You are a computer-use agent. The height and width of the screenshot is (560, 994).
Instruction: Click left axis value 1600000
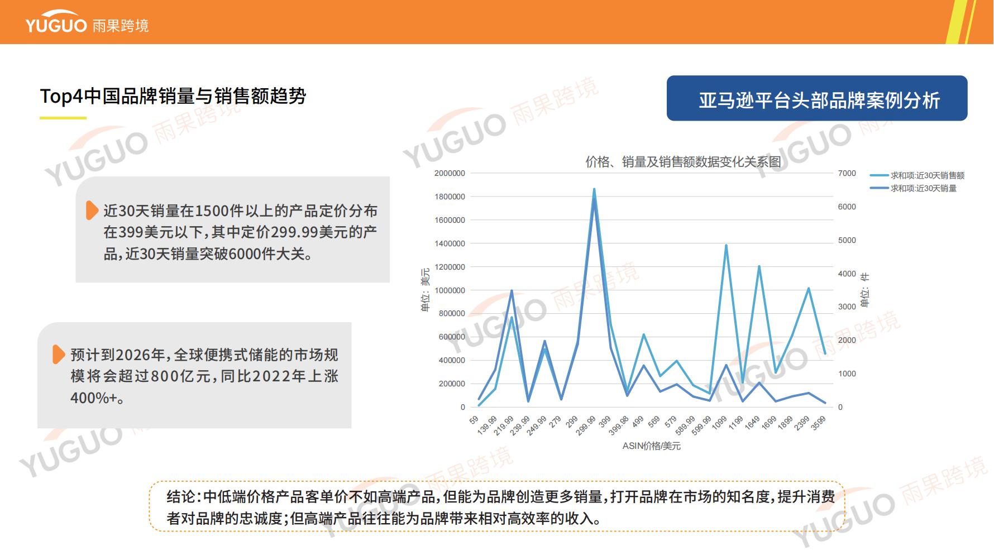450,220
